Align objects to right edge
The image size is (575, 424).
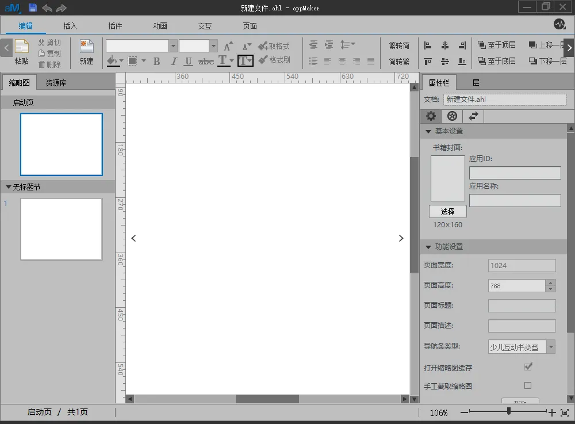click(x=462, y=45)
